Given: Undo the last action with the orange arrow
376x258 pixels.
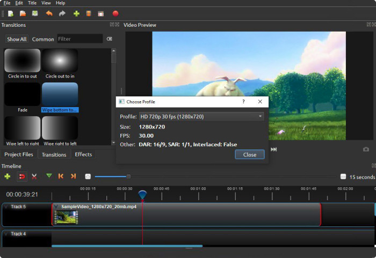Looking at the screenshot, I should pyautogui.click(x=49, y=13).
